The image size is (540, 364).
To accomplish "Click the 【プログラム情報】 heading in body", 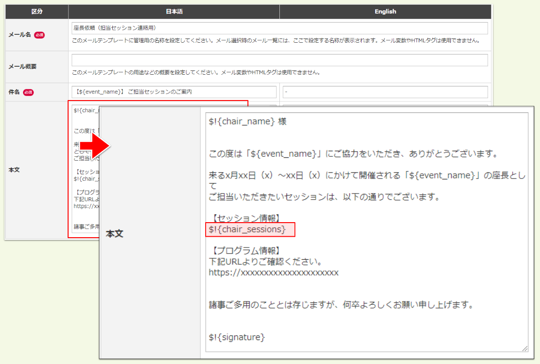I will tap(247, 250).
